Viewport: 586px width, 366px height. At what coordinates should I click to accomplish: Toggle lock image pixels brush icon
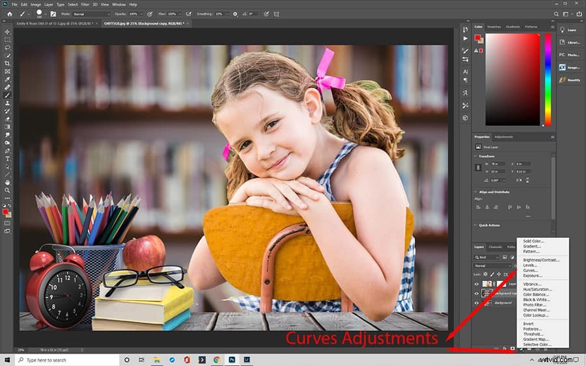492,274
